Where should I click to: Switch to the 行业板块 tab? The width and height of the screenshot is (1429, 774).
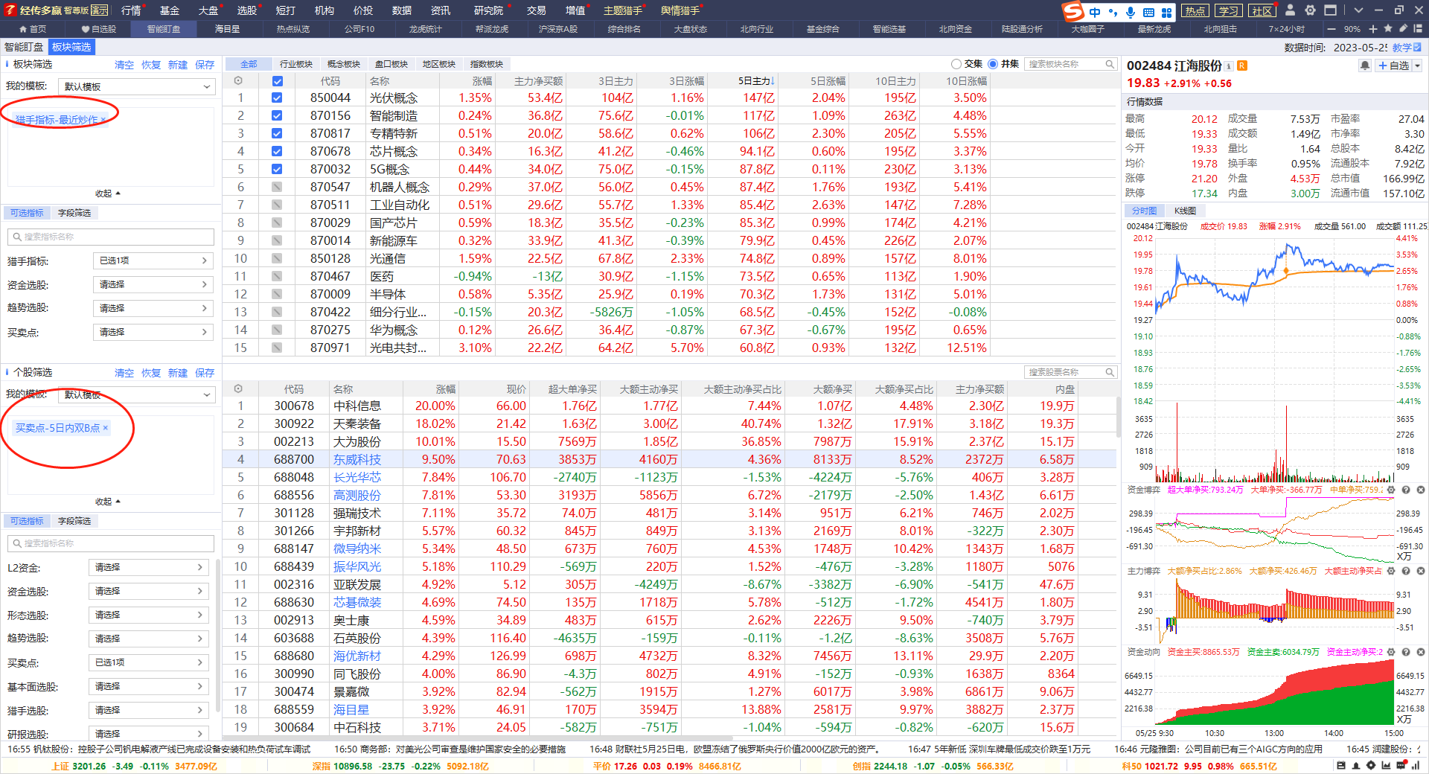(296, 64)
